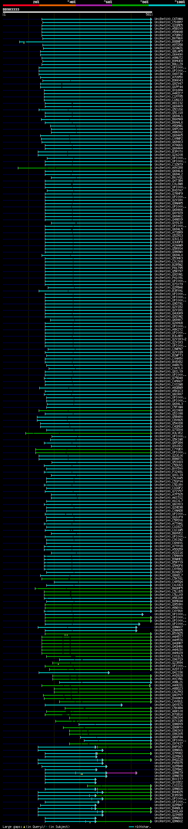Screen dimensions: 188x829
Task: Open the UniRef100_B6KMA9 hit
Action: coord(169,119)
